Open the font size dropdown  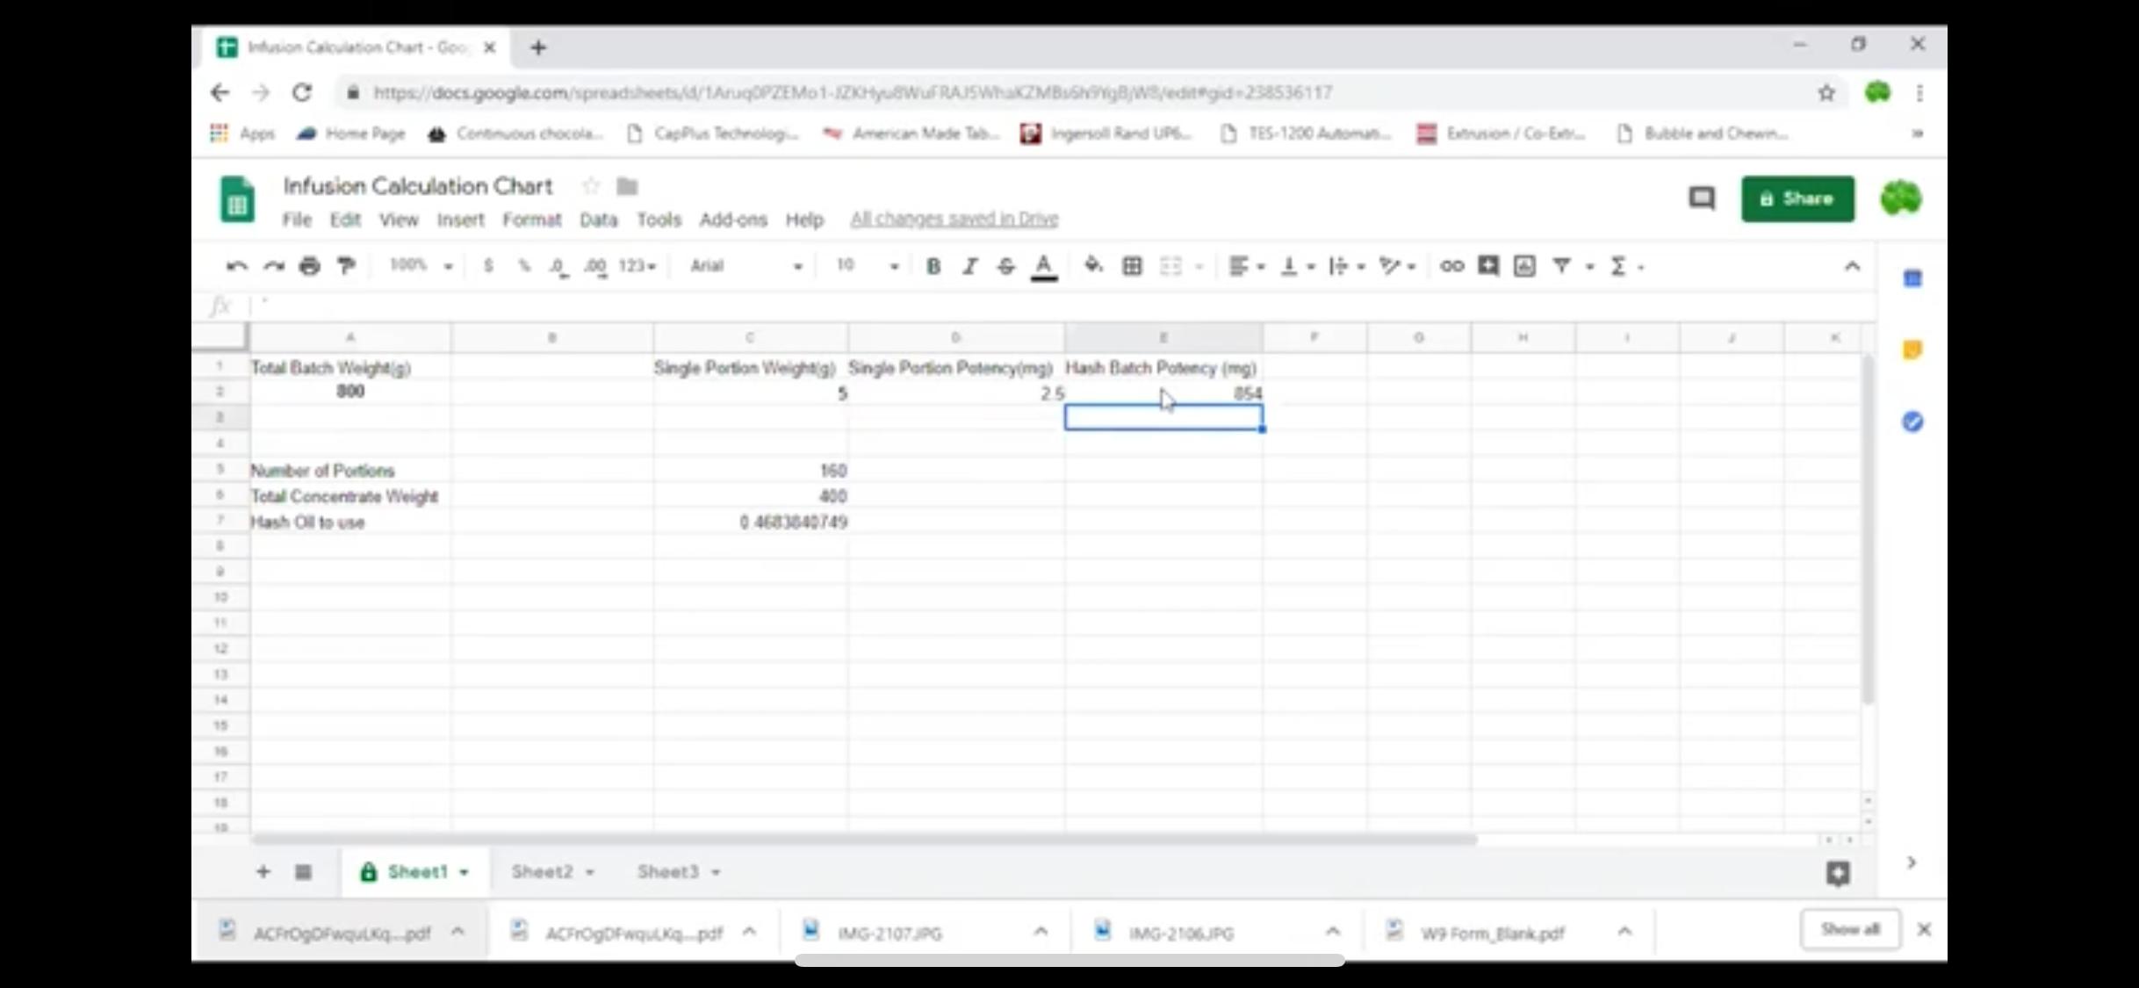867,265
